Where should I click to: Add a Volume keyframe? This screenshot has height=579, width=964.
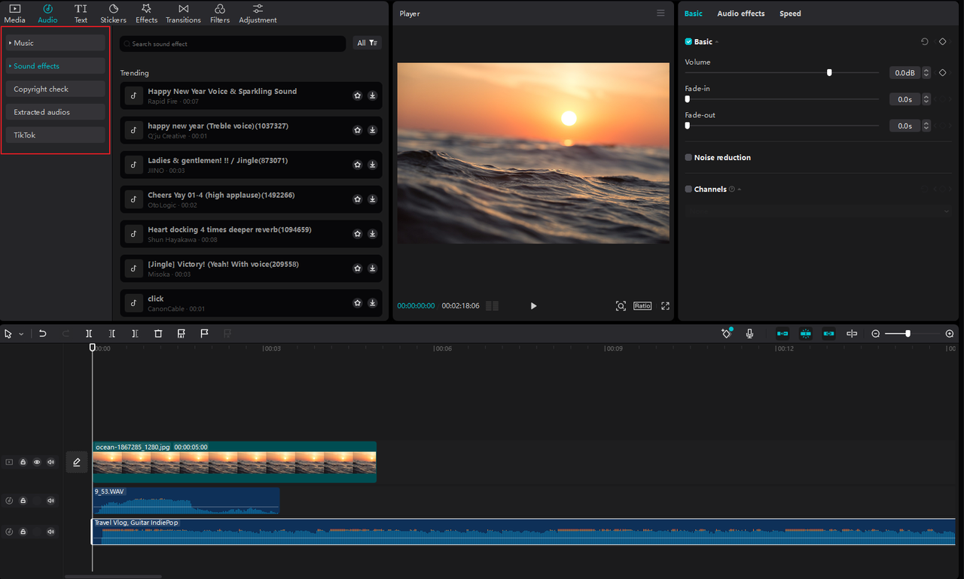[942, 73]
